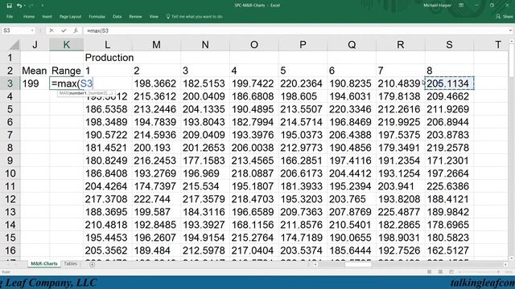The width and height of the screenshot is (515, 289).
Task: Switch to Page Layout view icon
Action: click(440, 271)
